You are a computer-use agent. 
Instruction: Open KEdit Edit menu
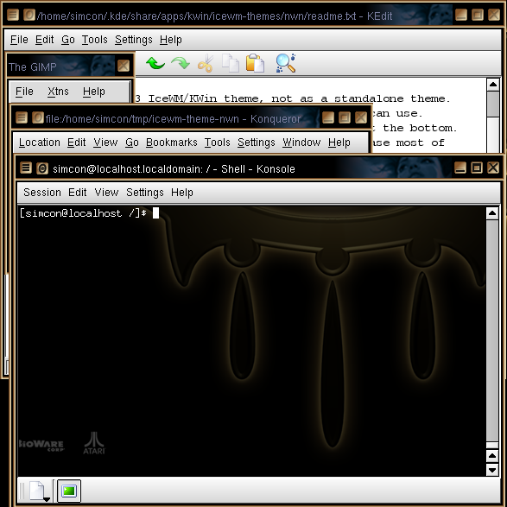(44, 40)
